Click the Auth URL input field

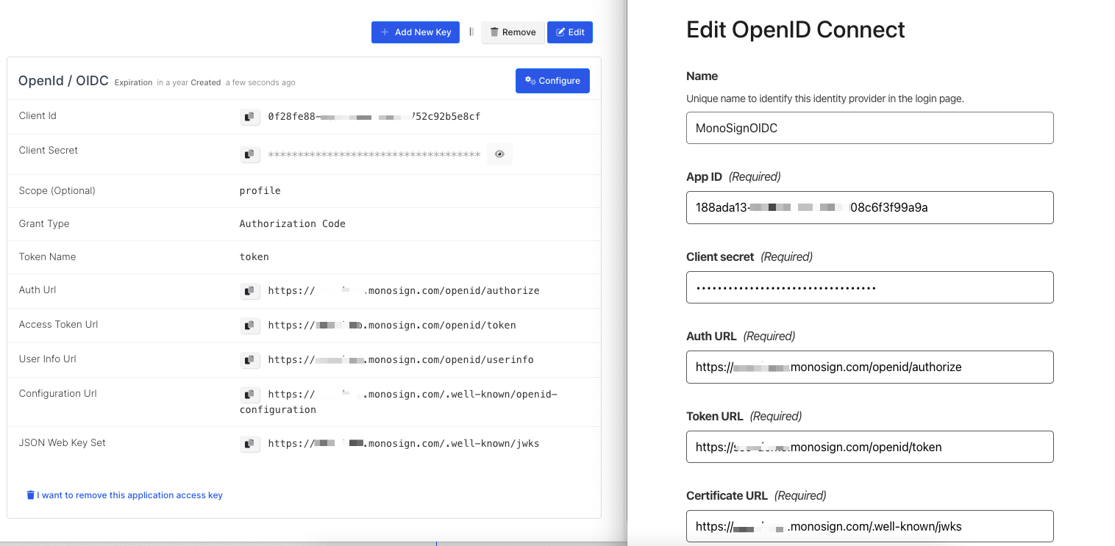tap(869, 367)
